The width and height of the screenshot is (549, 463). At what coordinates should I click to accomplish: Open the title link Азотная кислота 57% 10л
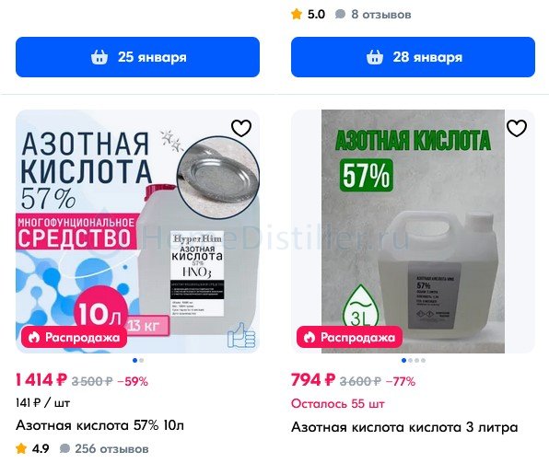(x=99, y=425)
